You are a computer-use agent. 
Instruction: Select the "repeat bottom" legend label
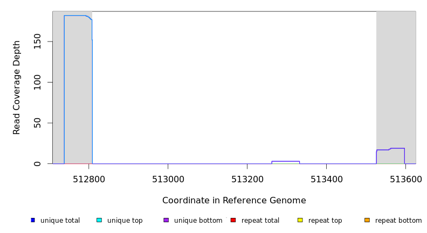pyautogui.click(x=398, y=221)
